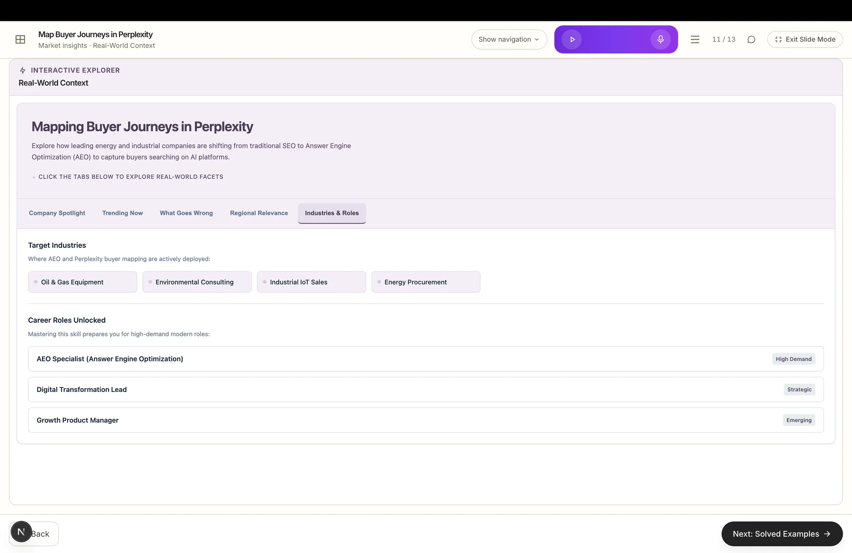Play the audio narration
This screenshot has width=852, height=553.
tap(572, 39)
